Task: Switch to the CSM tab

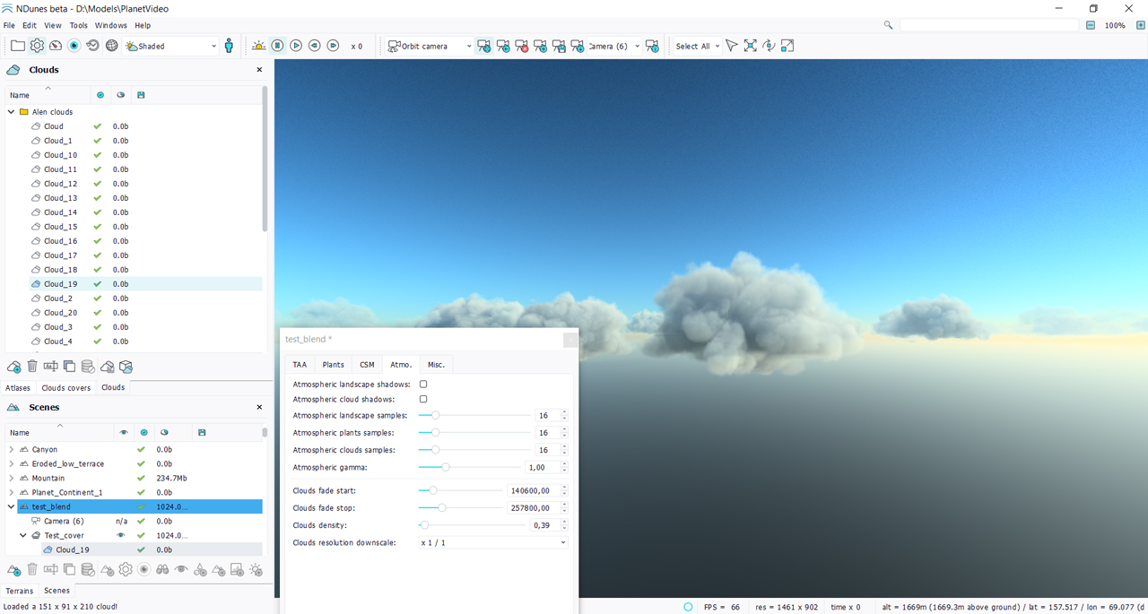Action: [367, 365]
